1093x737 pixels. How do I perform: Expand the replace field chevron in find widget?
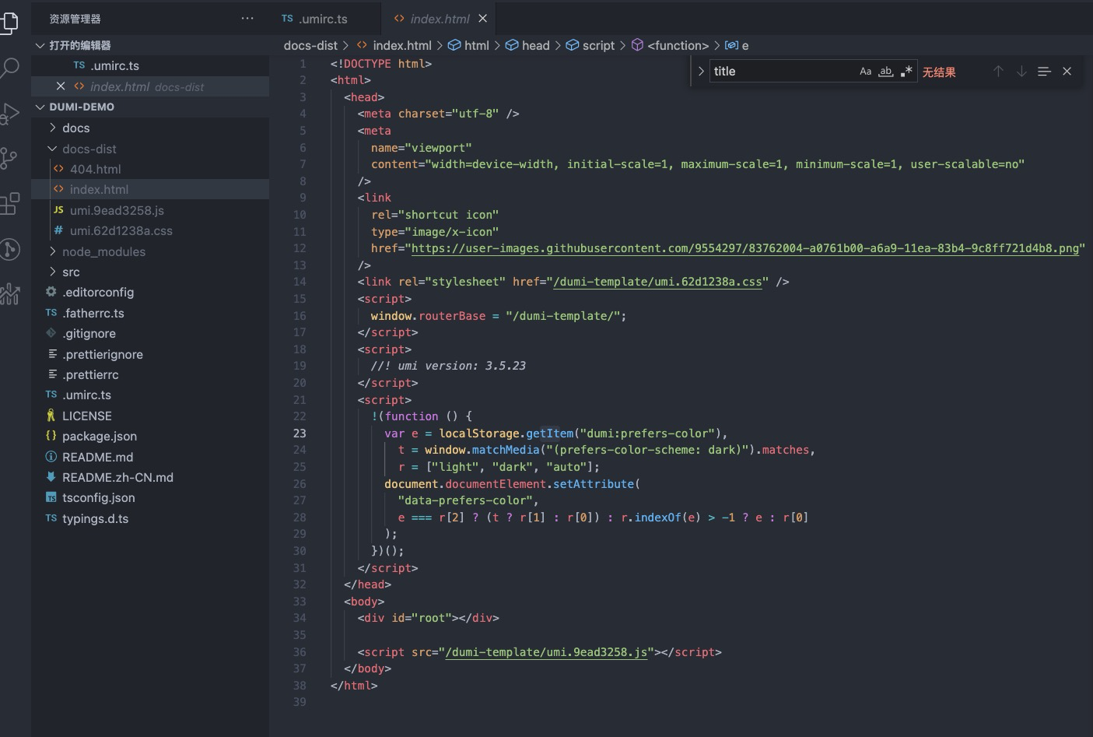click(x=701, y=72)
